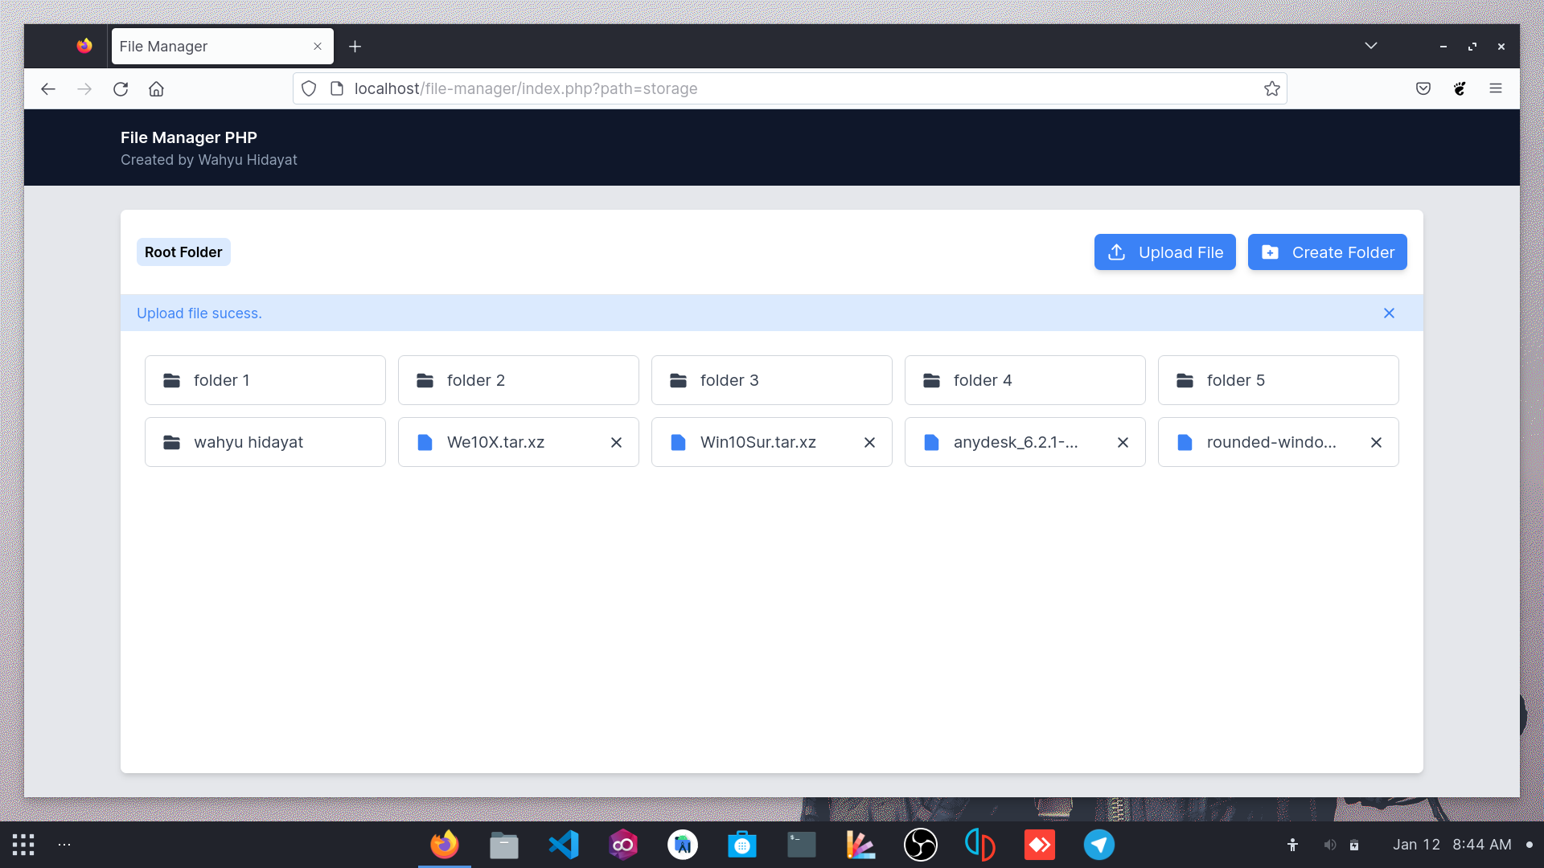Screen dimensions: 1544x868
Task: Open folder 3
Action: [771, 380]
